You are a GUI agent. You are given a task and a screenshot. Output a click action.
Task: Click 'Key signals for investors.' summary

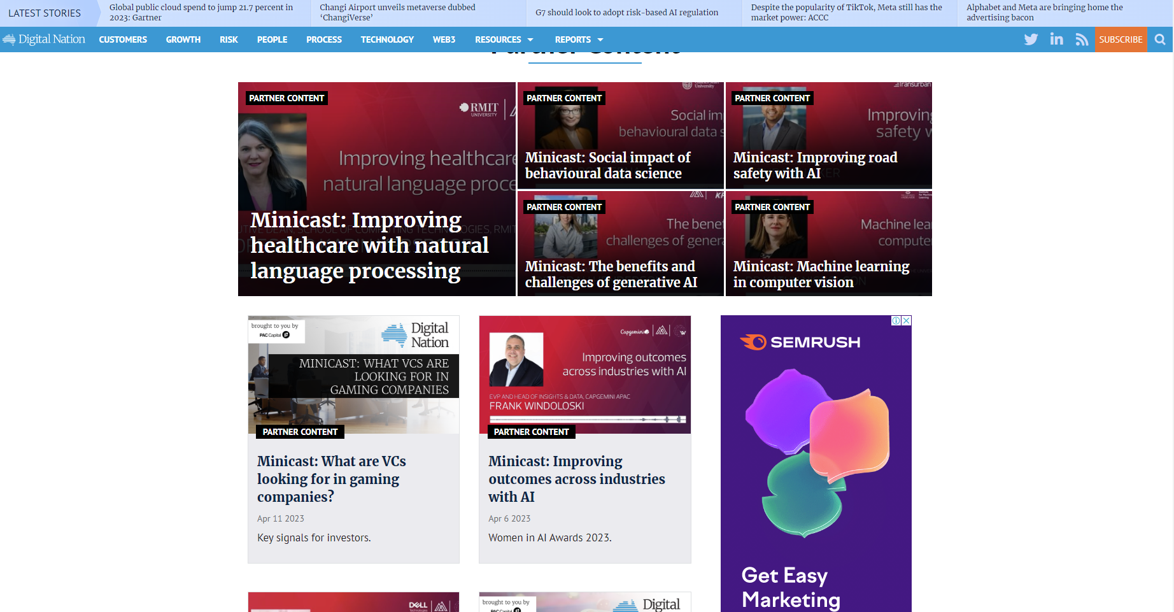click(x=314, y=537)
